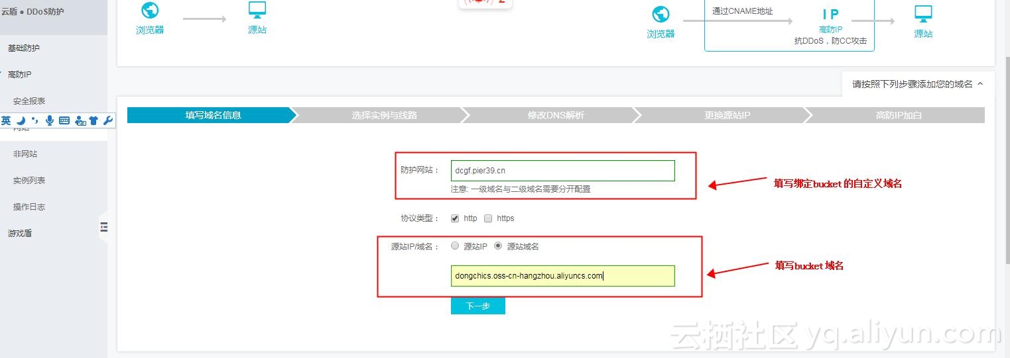Select the 源站域名 radio button
Screen dimensions: 1010x358
(x=498, y=246)
